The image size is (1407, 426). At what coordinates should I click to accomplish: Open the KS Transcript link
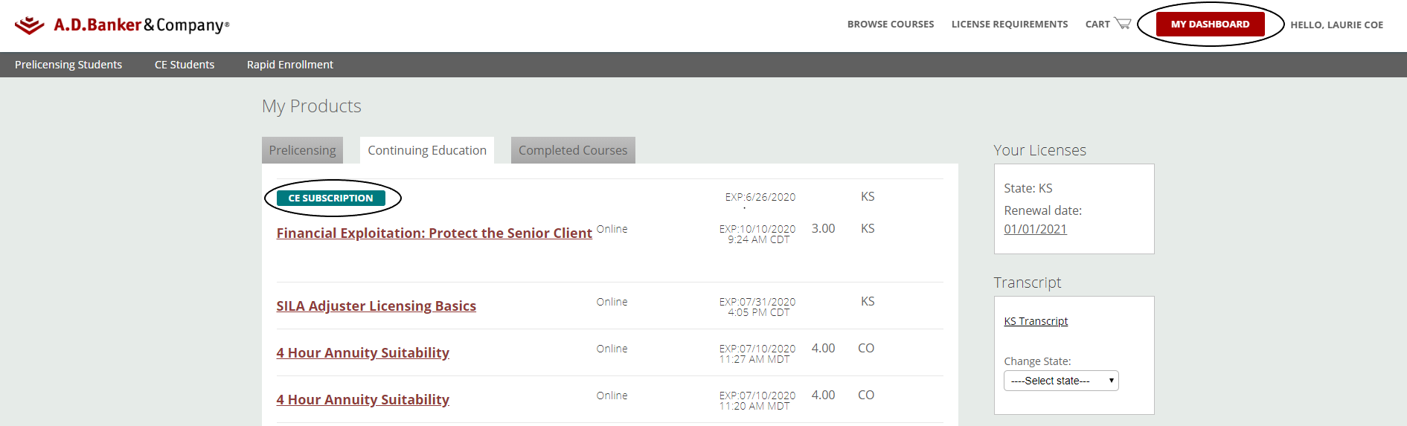[x=1036, y=321]
